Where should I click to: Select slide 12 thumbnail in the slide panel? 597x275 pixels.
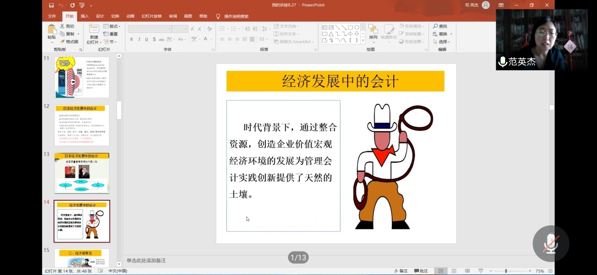[x=82, y=124]
